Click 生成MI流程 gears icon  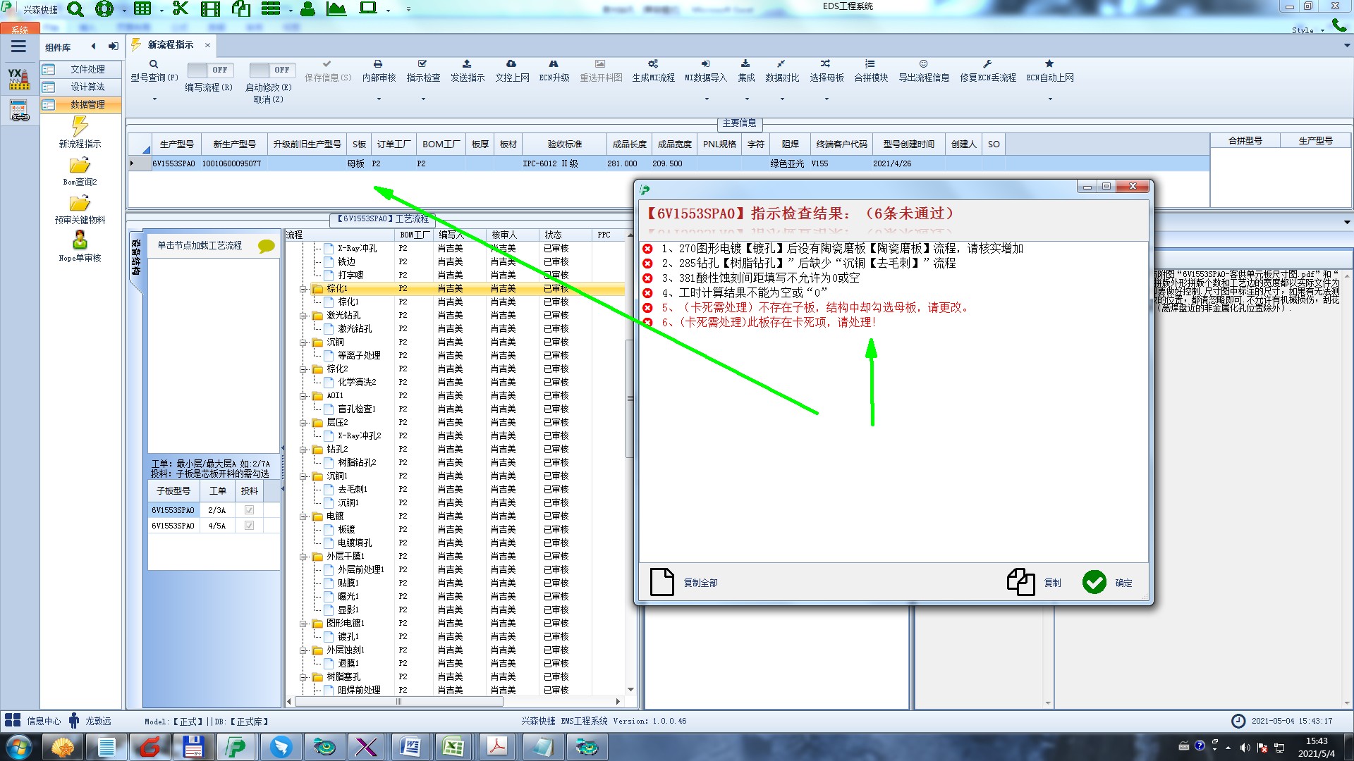(653, 64)
